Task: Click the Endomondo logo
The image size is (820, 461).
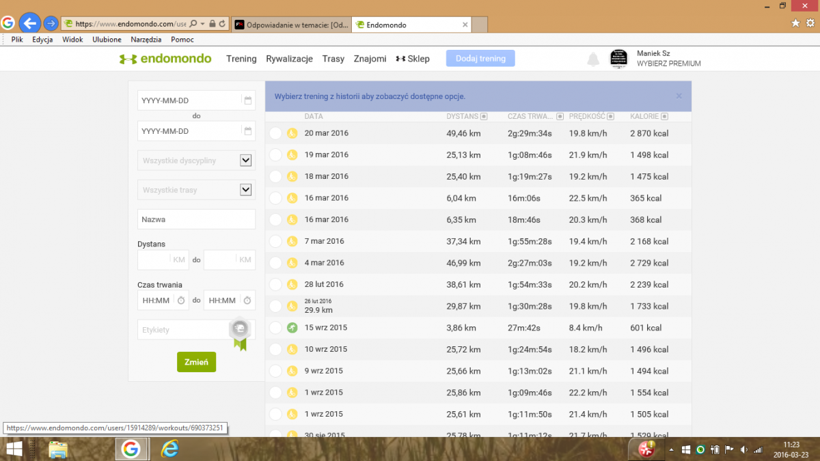Action: 165,59
